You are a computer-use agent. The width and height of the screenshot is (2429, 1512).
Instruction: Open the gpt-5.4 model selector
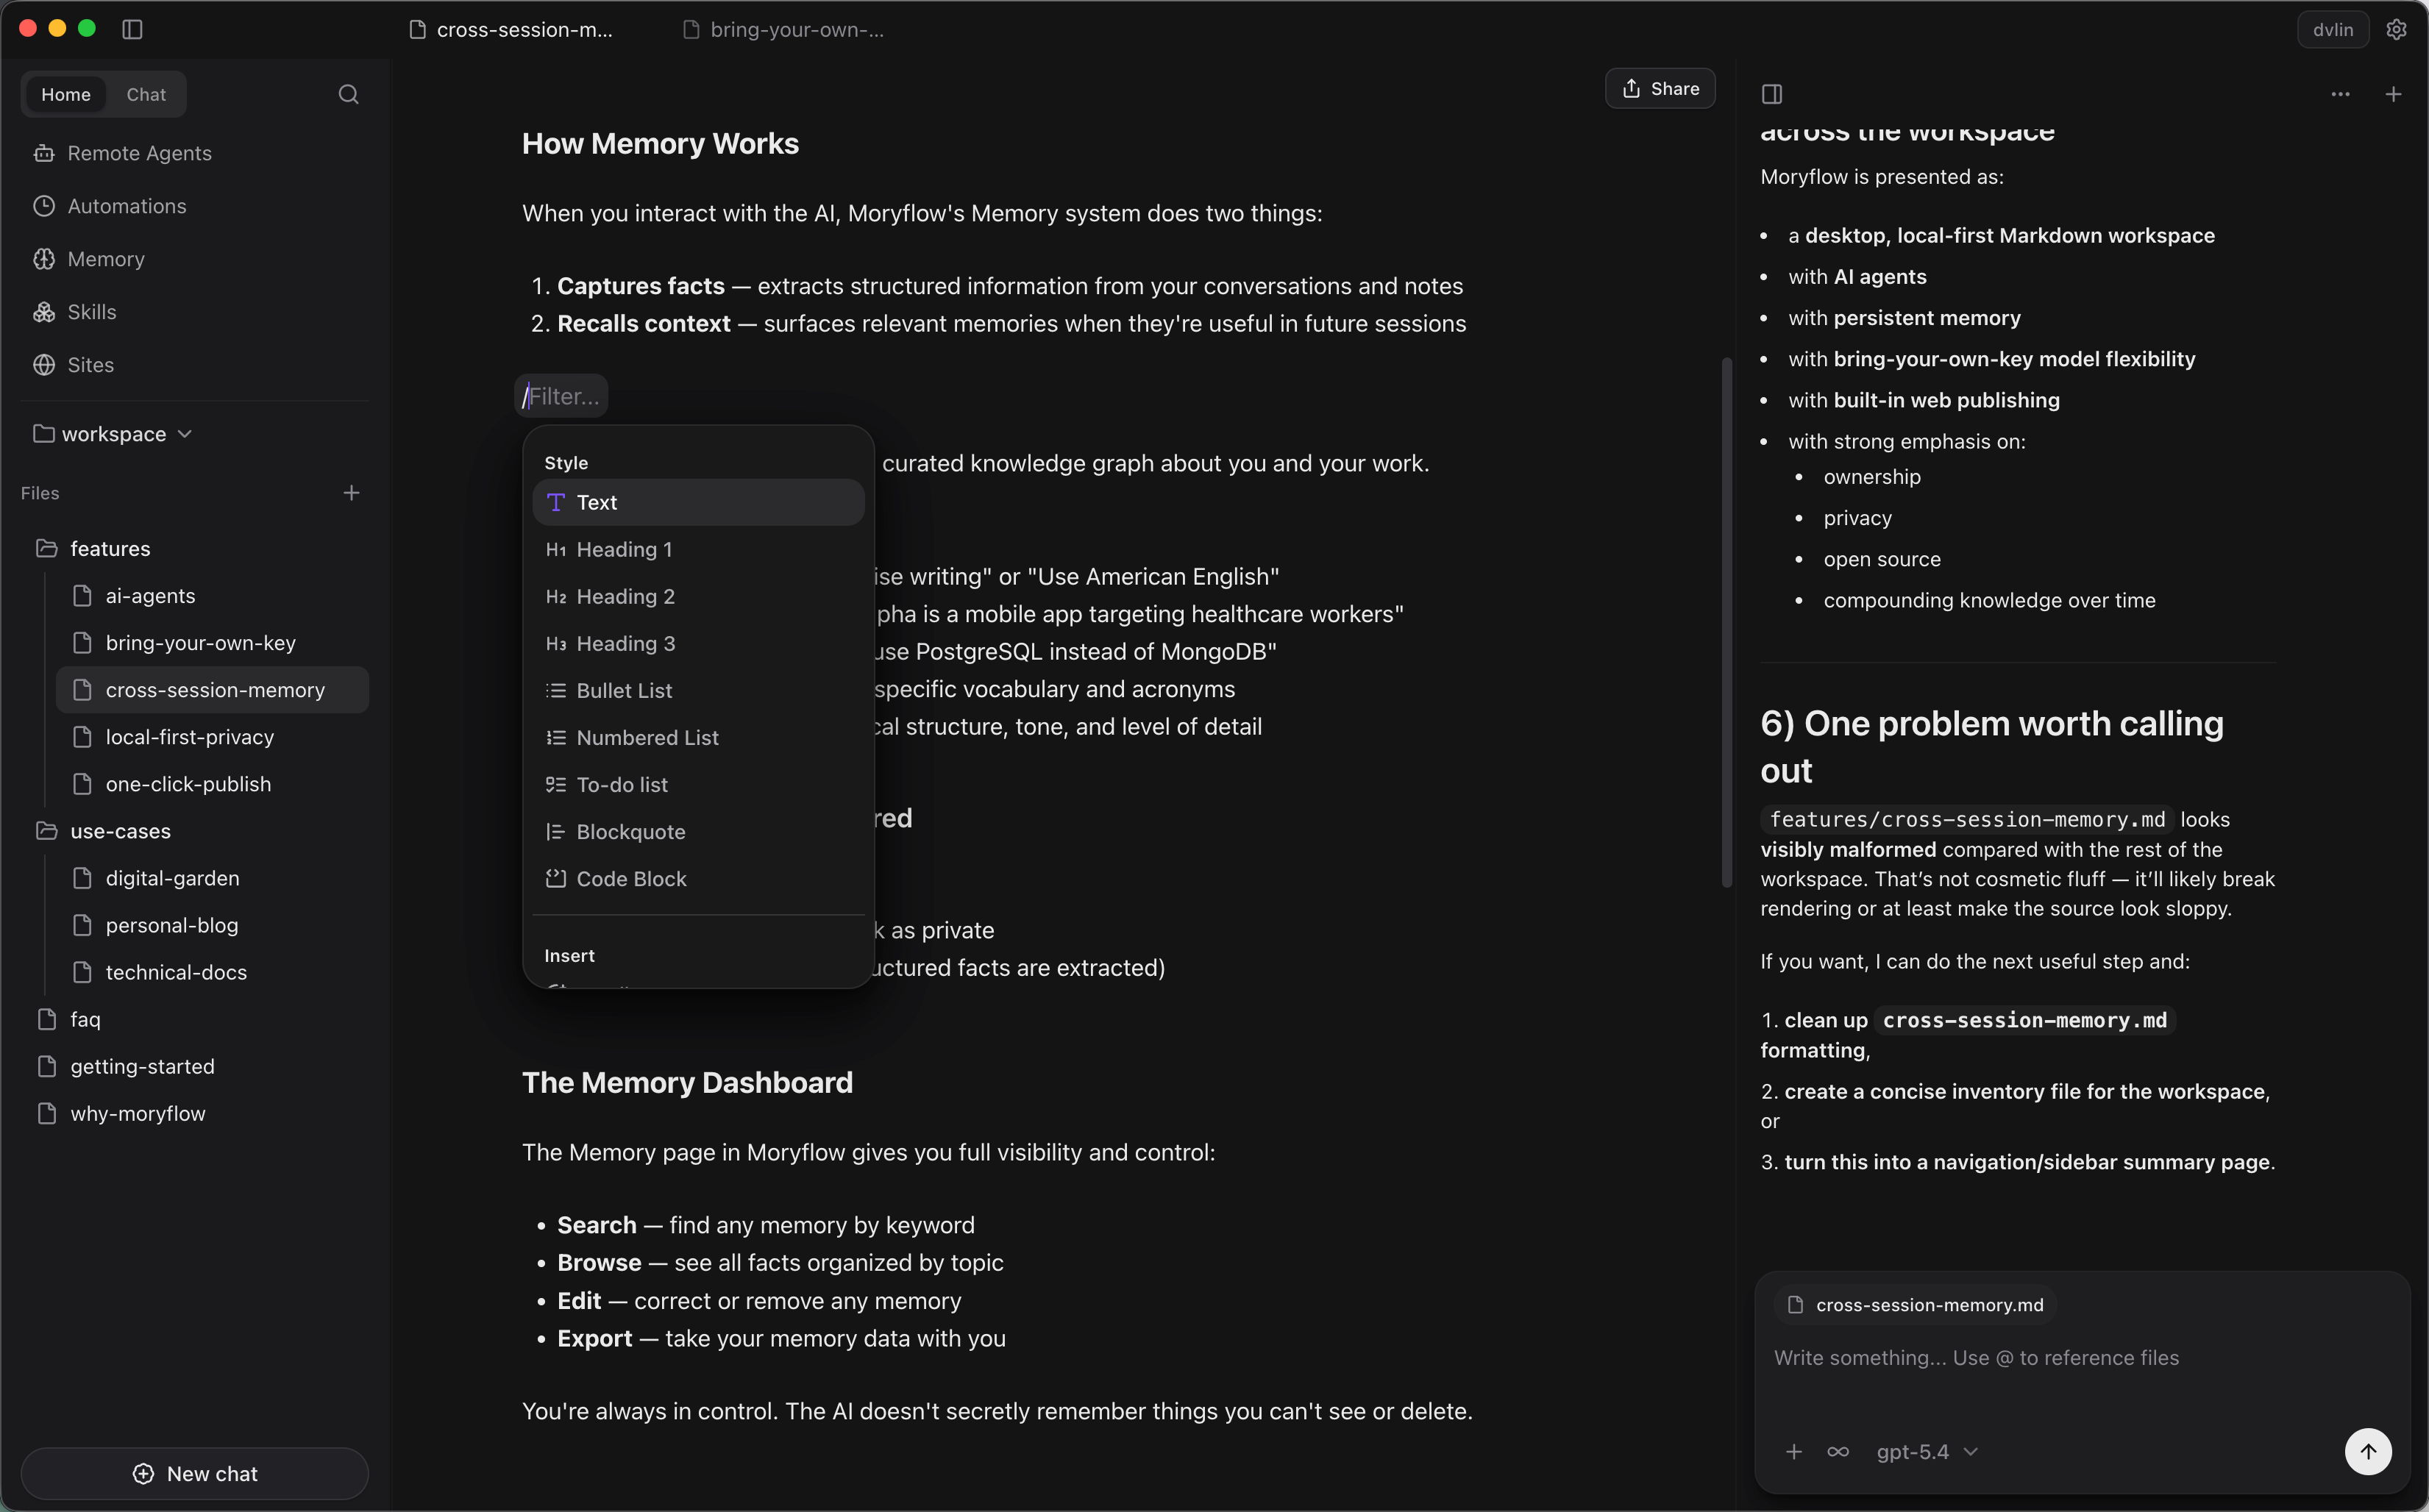(x=1924, y=1451)
